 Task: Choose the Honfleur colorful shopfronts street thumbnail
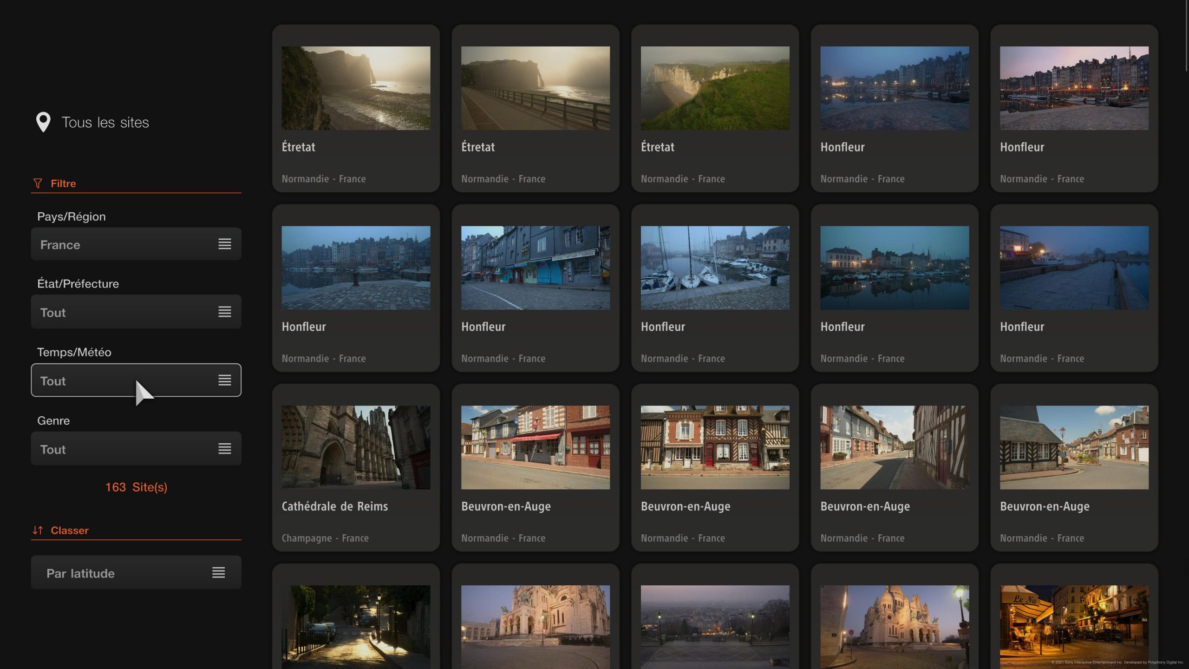tap(536, 268)
